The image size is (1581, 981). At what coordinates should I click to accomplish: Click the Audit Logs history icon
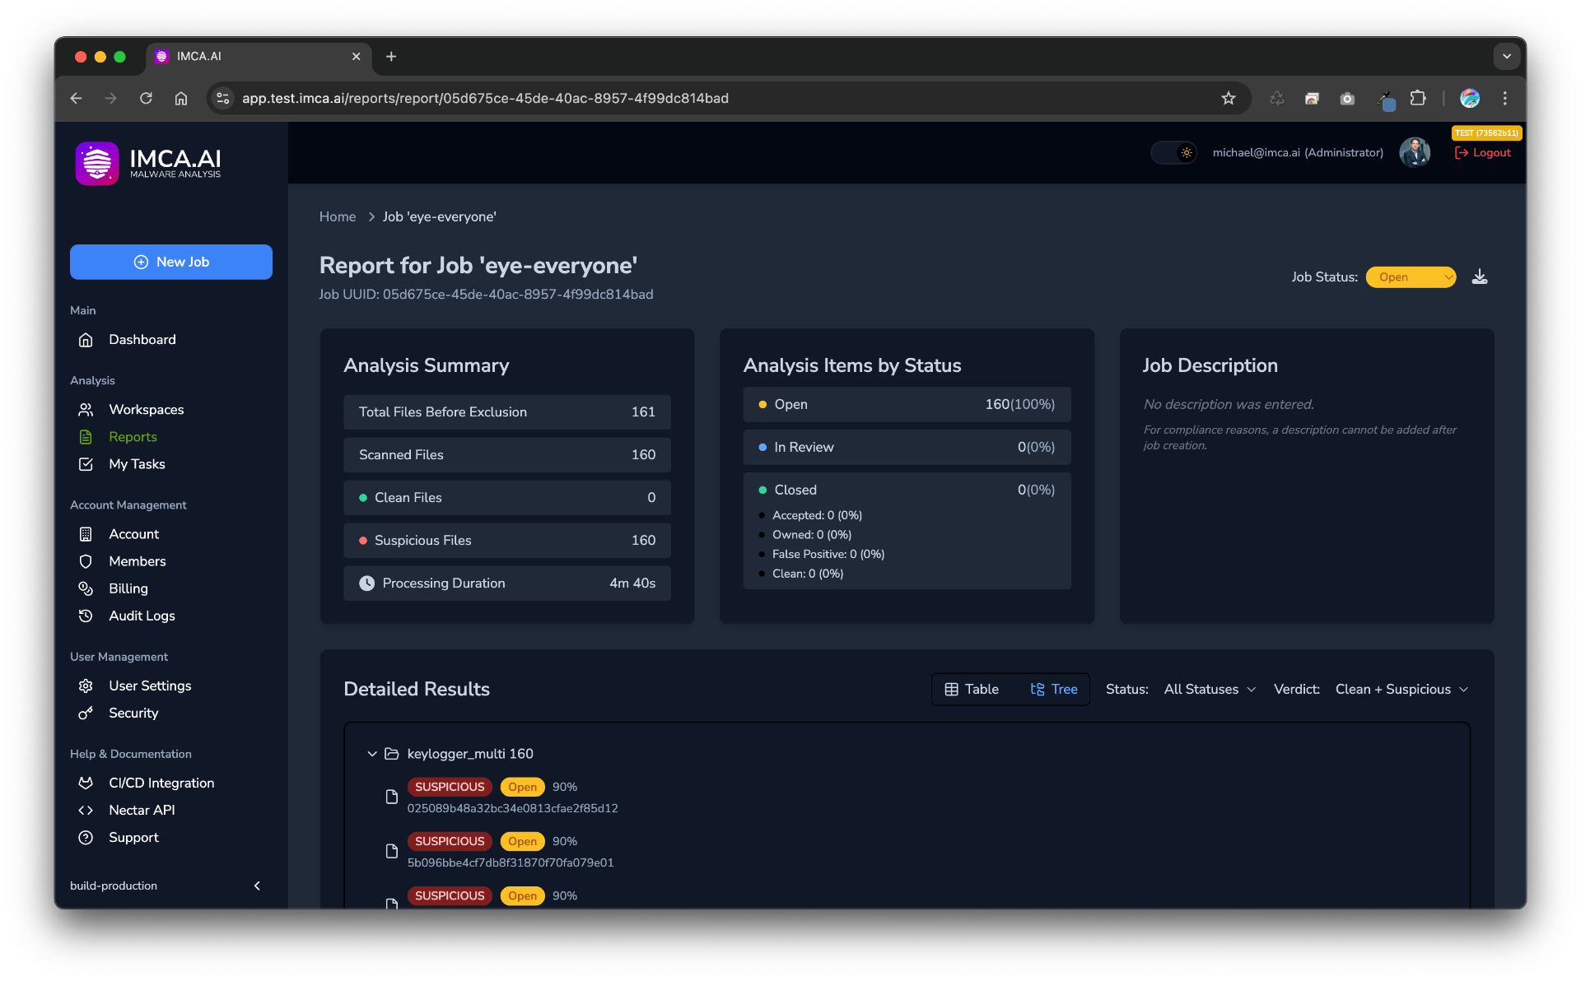(86, 616)
